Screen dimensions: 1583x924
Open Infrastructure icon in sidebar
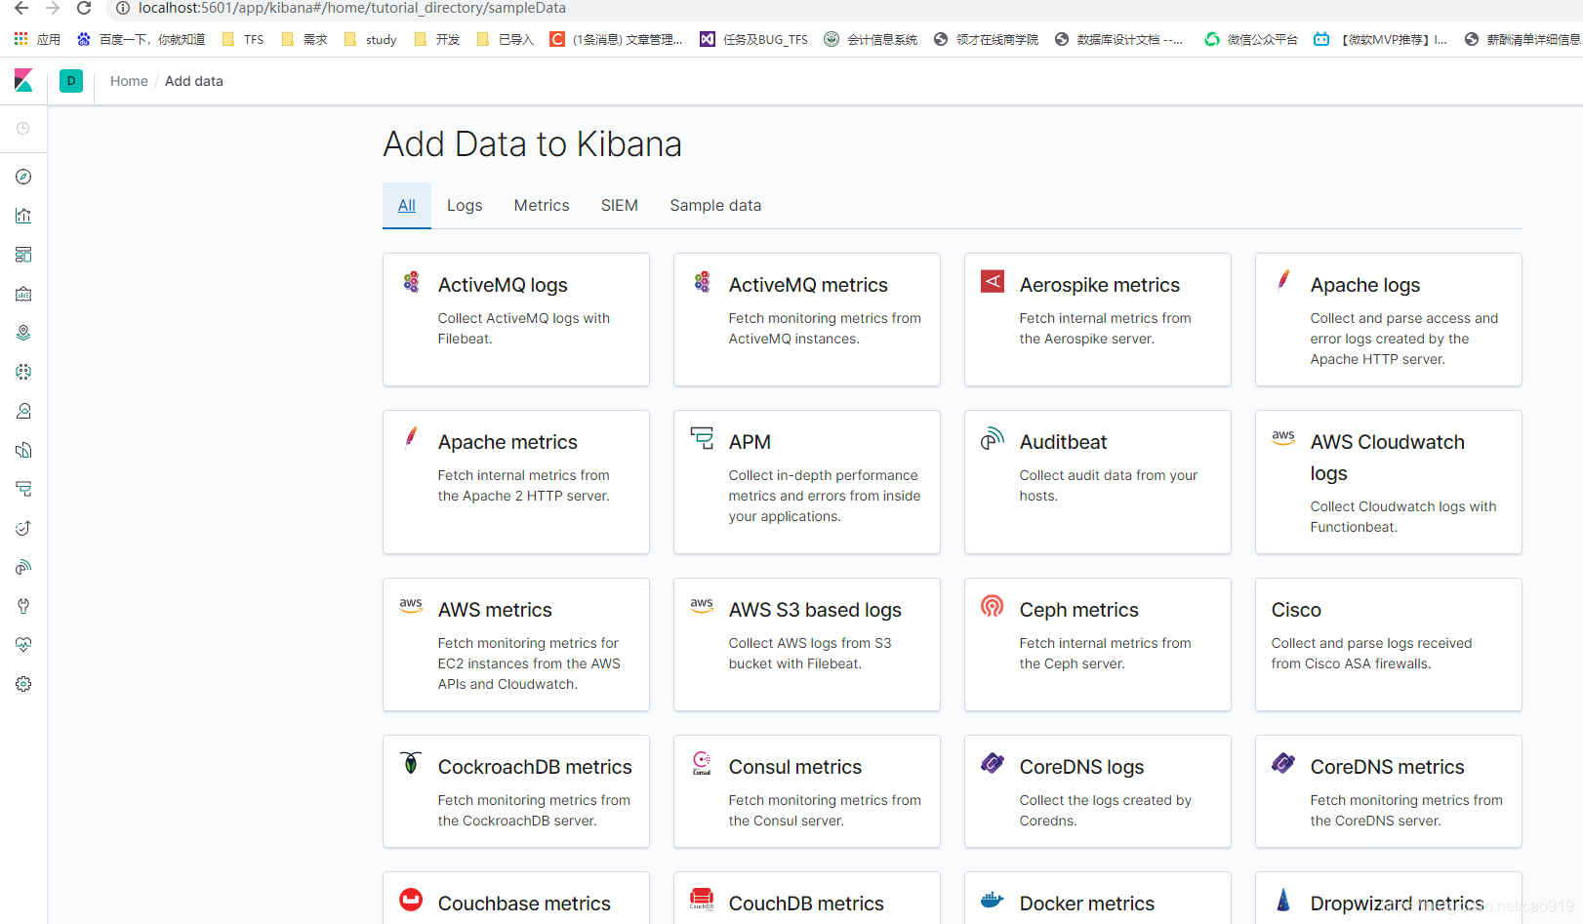(x=23, y=411)
